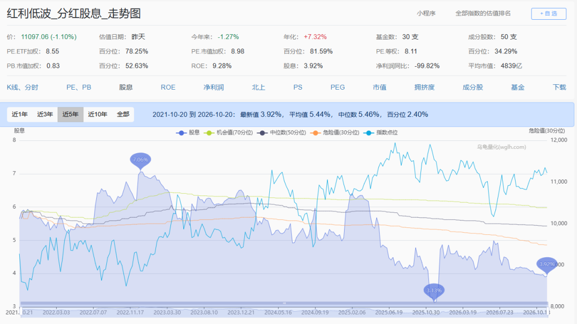This screenshot has width=577, height=324.
Task: Switch to the 拥挤度 tab
Action: point(425,88)
